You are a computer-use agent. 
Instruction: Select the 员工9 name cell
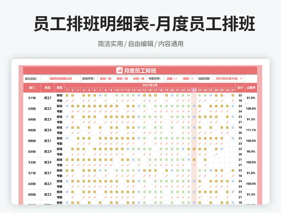pos(48,151)
